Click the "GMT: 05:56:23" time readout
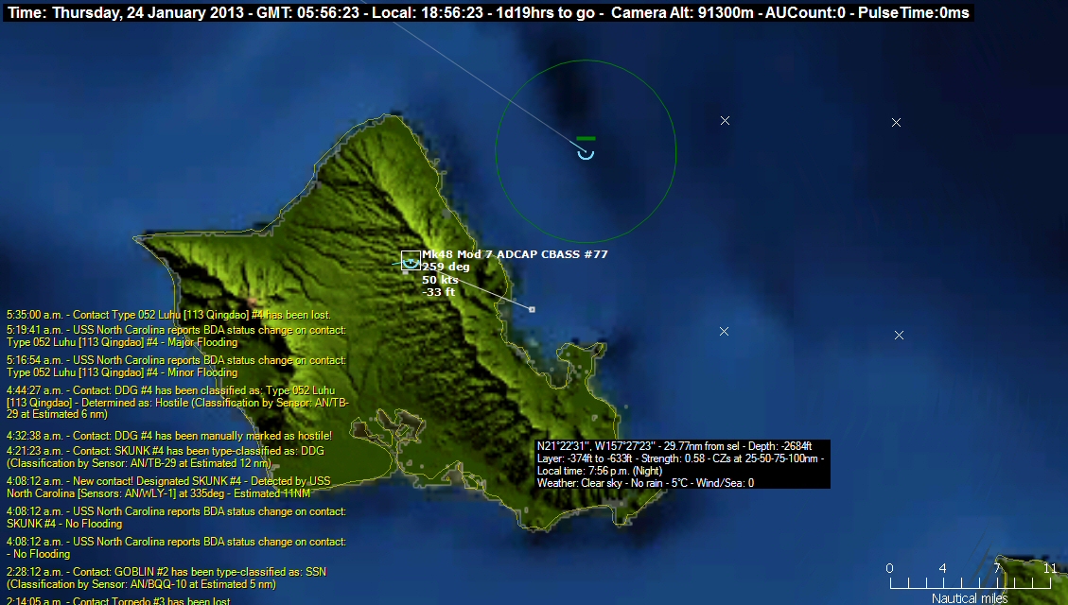This screenshot has height=605, width=1068. click(x=307, y=13)
